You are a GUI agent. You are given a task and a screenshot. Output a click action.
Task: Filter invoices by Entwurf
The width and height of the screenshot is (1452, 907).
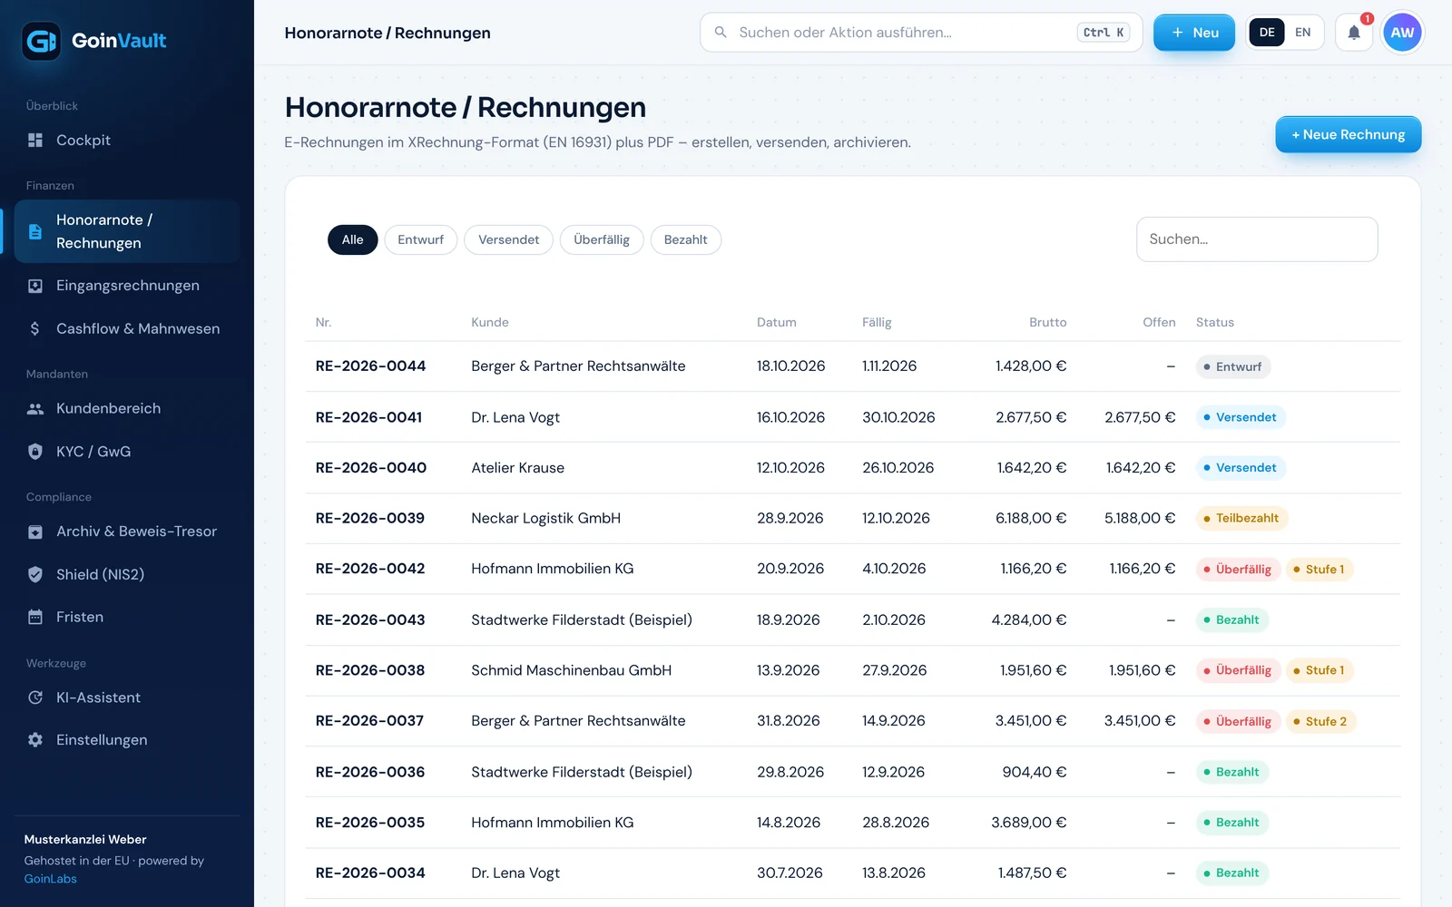click(x=420, y=239)
